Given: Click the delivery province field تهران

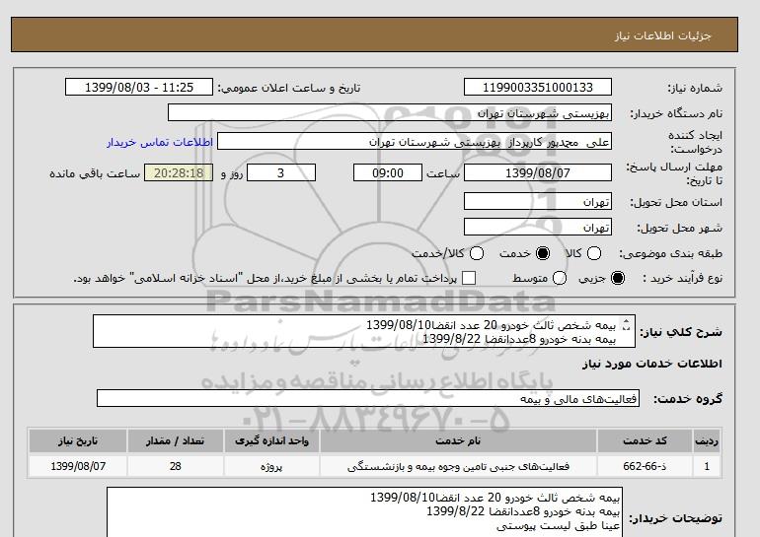Looking at the screenshot, I should [538, 201].
